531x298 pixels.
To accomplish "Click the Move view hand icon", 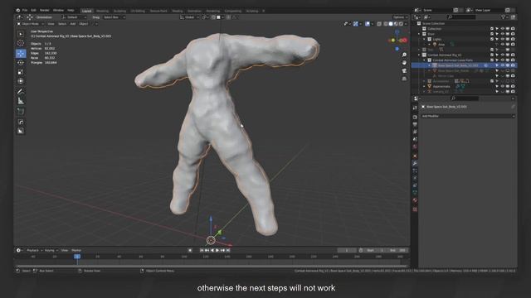I will (404, 63).
